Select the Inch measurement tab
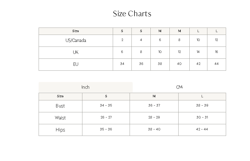 click(x=85, y=87)
